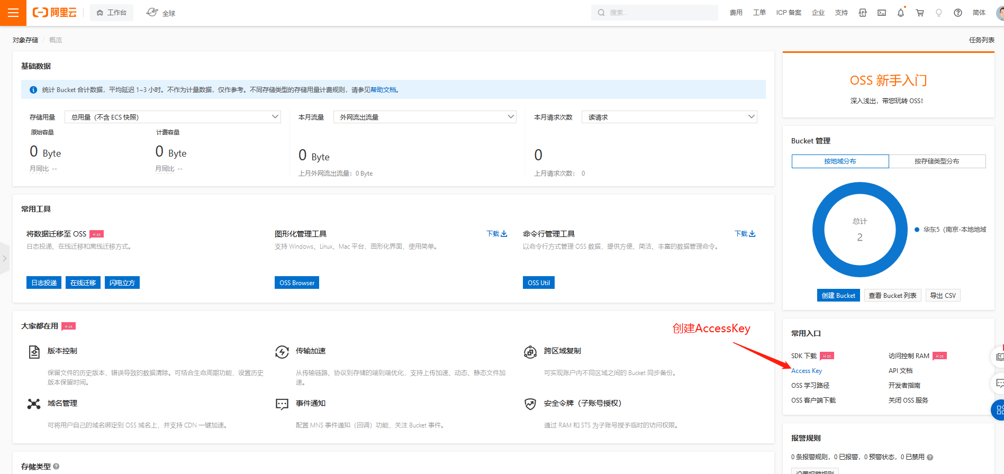Click the blue donut chart ring
Viewport: 1004px width, 474px height.
819,230
